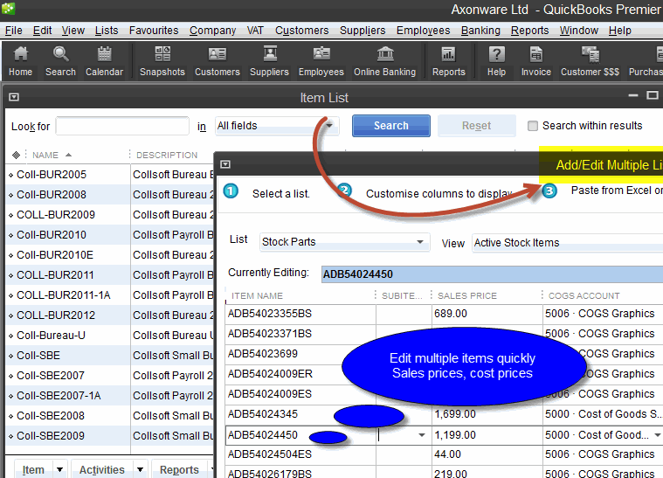663x478 pixels.
Task: Expand COGS account dropdown for ADB54024450
Action: point(657,435)
